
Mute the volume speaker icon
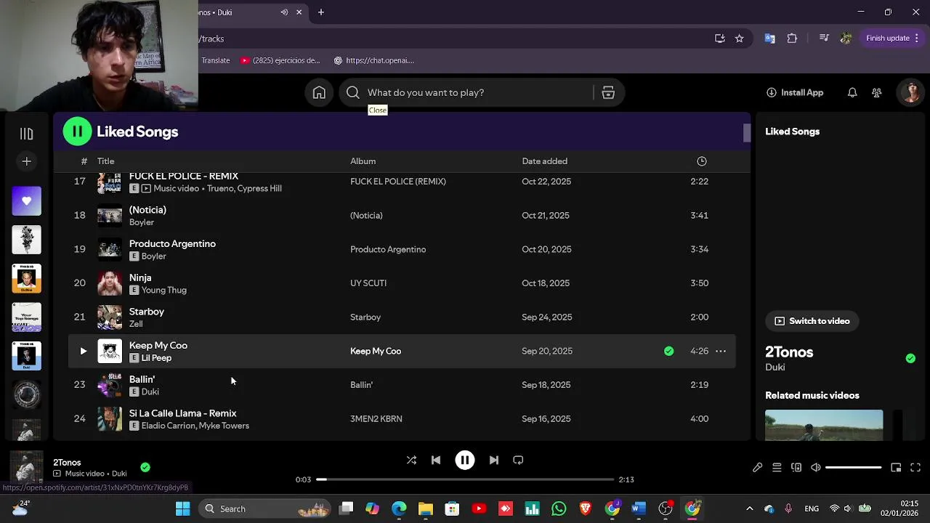[x=816, y=468]
